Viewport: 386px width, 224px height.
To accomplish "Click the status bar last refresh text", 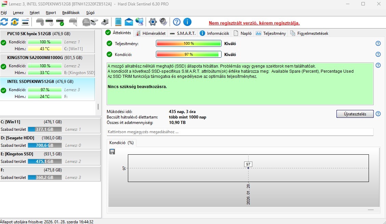I will (x=47, y=222).
